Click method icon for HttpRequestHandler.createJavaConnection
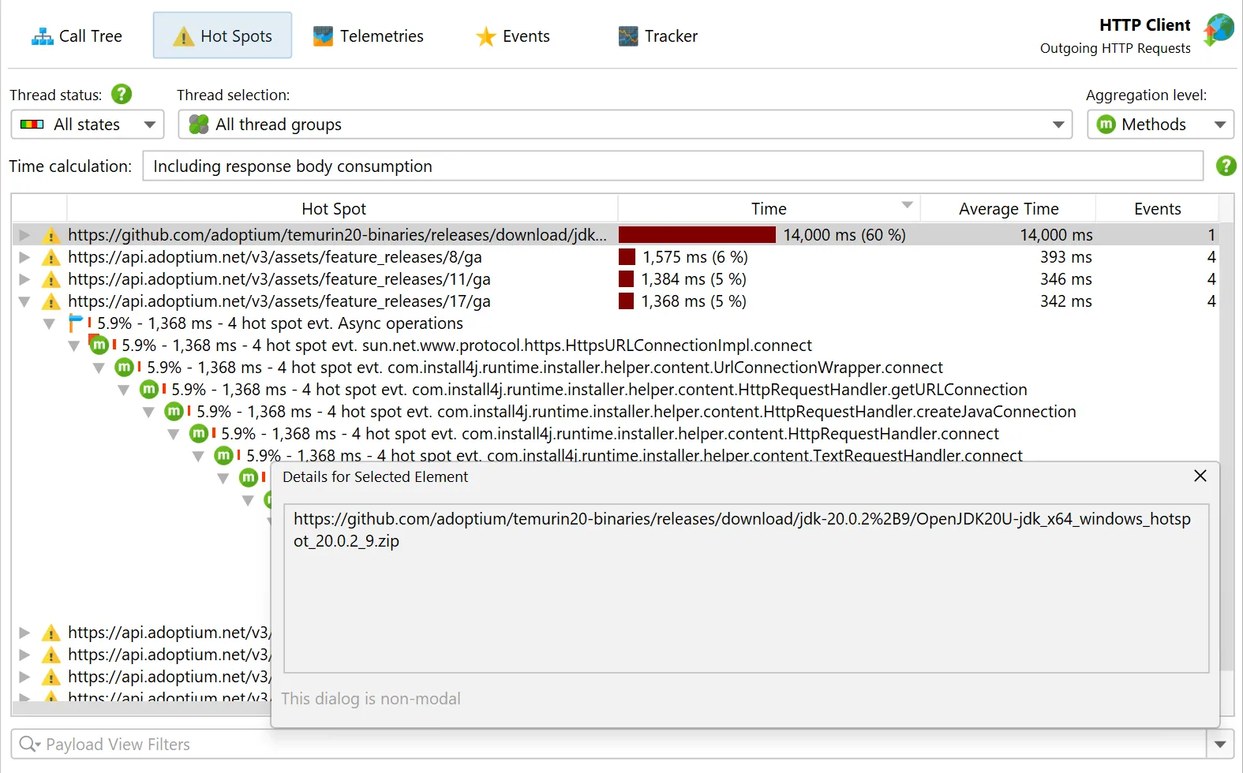 174,412
